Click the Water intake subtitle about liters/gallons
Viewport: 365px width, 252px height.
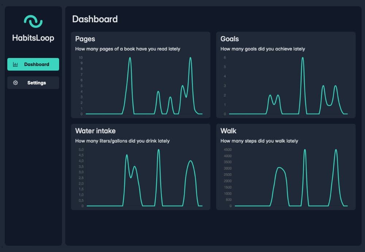pos(122,141)
